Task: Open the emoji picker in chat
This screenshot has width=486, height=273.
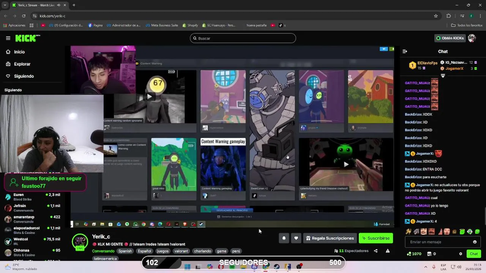Action: click(475, 242)
